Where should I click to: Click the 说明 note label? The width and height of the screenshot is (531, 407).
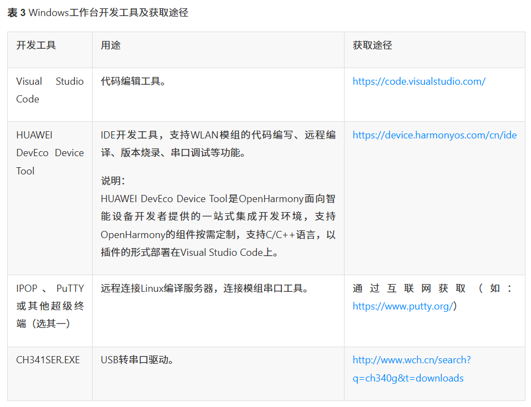pos(113,181)
